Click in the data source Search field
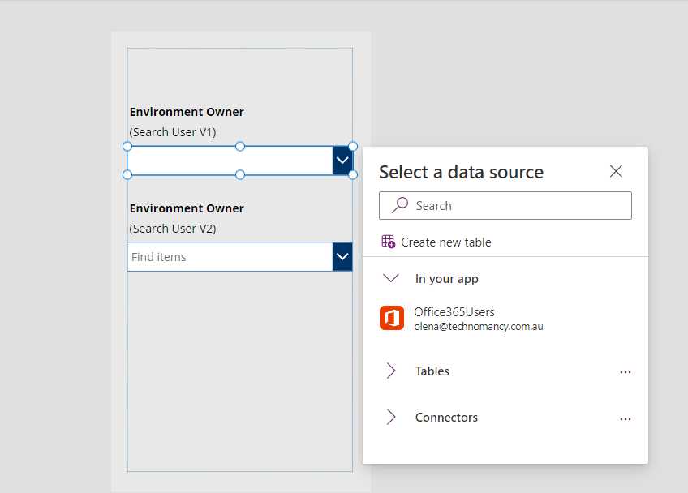This screenshot has height=493, width=688. [x=519, y=206]
